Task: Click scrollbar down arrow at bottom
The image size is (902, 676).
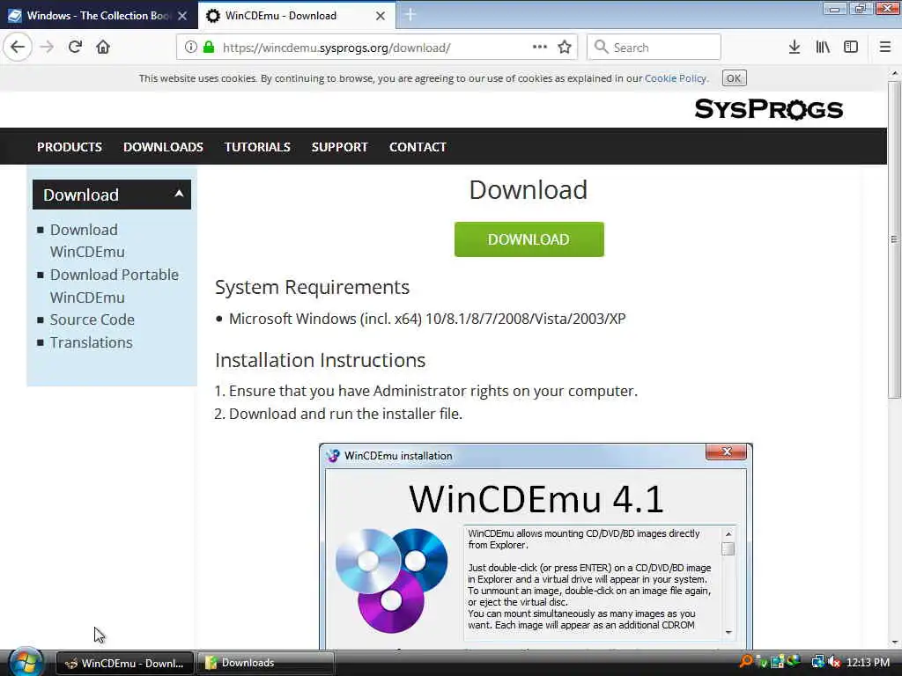Action: [893, 643]
